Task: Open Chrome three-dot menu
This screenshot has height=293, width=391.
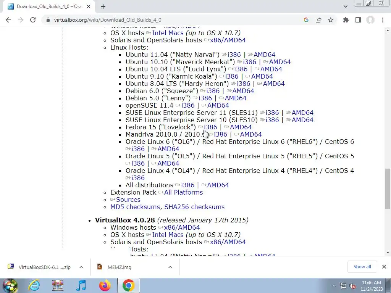Action: pos(383,20)
